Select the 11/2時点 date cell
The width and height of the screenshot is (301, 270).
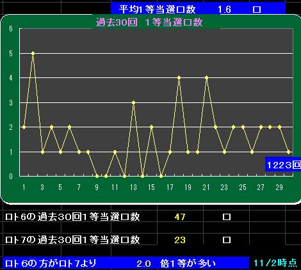tap(275, 263)
